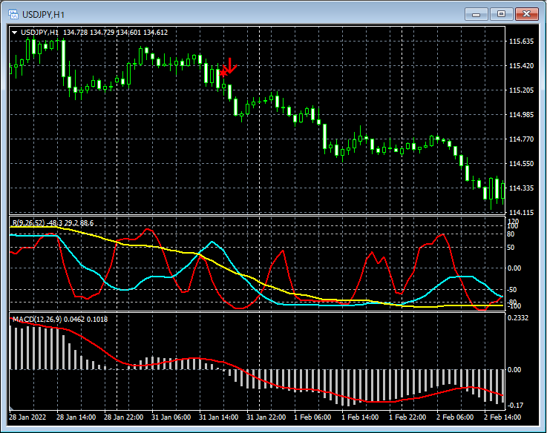The height and width of the screenshot is (433, 547).
Task: Close the USDJPY,H1 chart window
Action: [528, 13]
